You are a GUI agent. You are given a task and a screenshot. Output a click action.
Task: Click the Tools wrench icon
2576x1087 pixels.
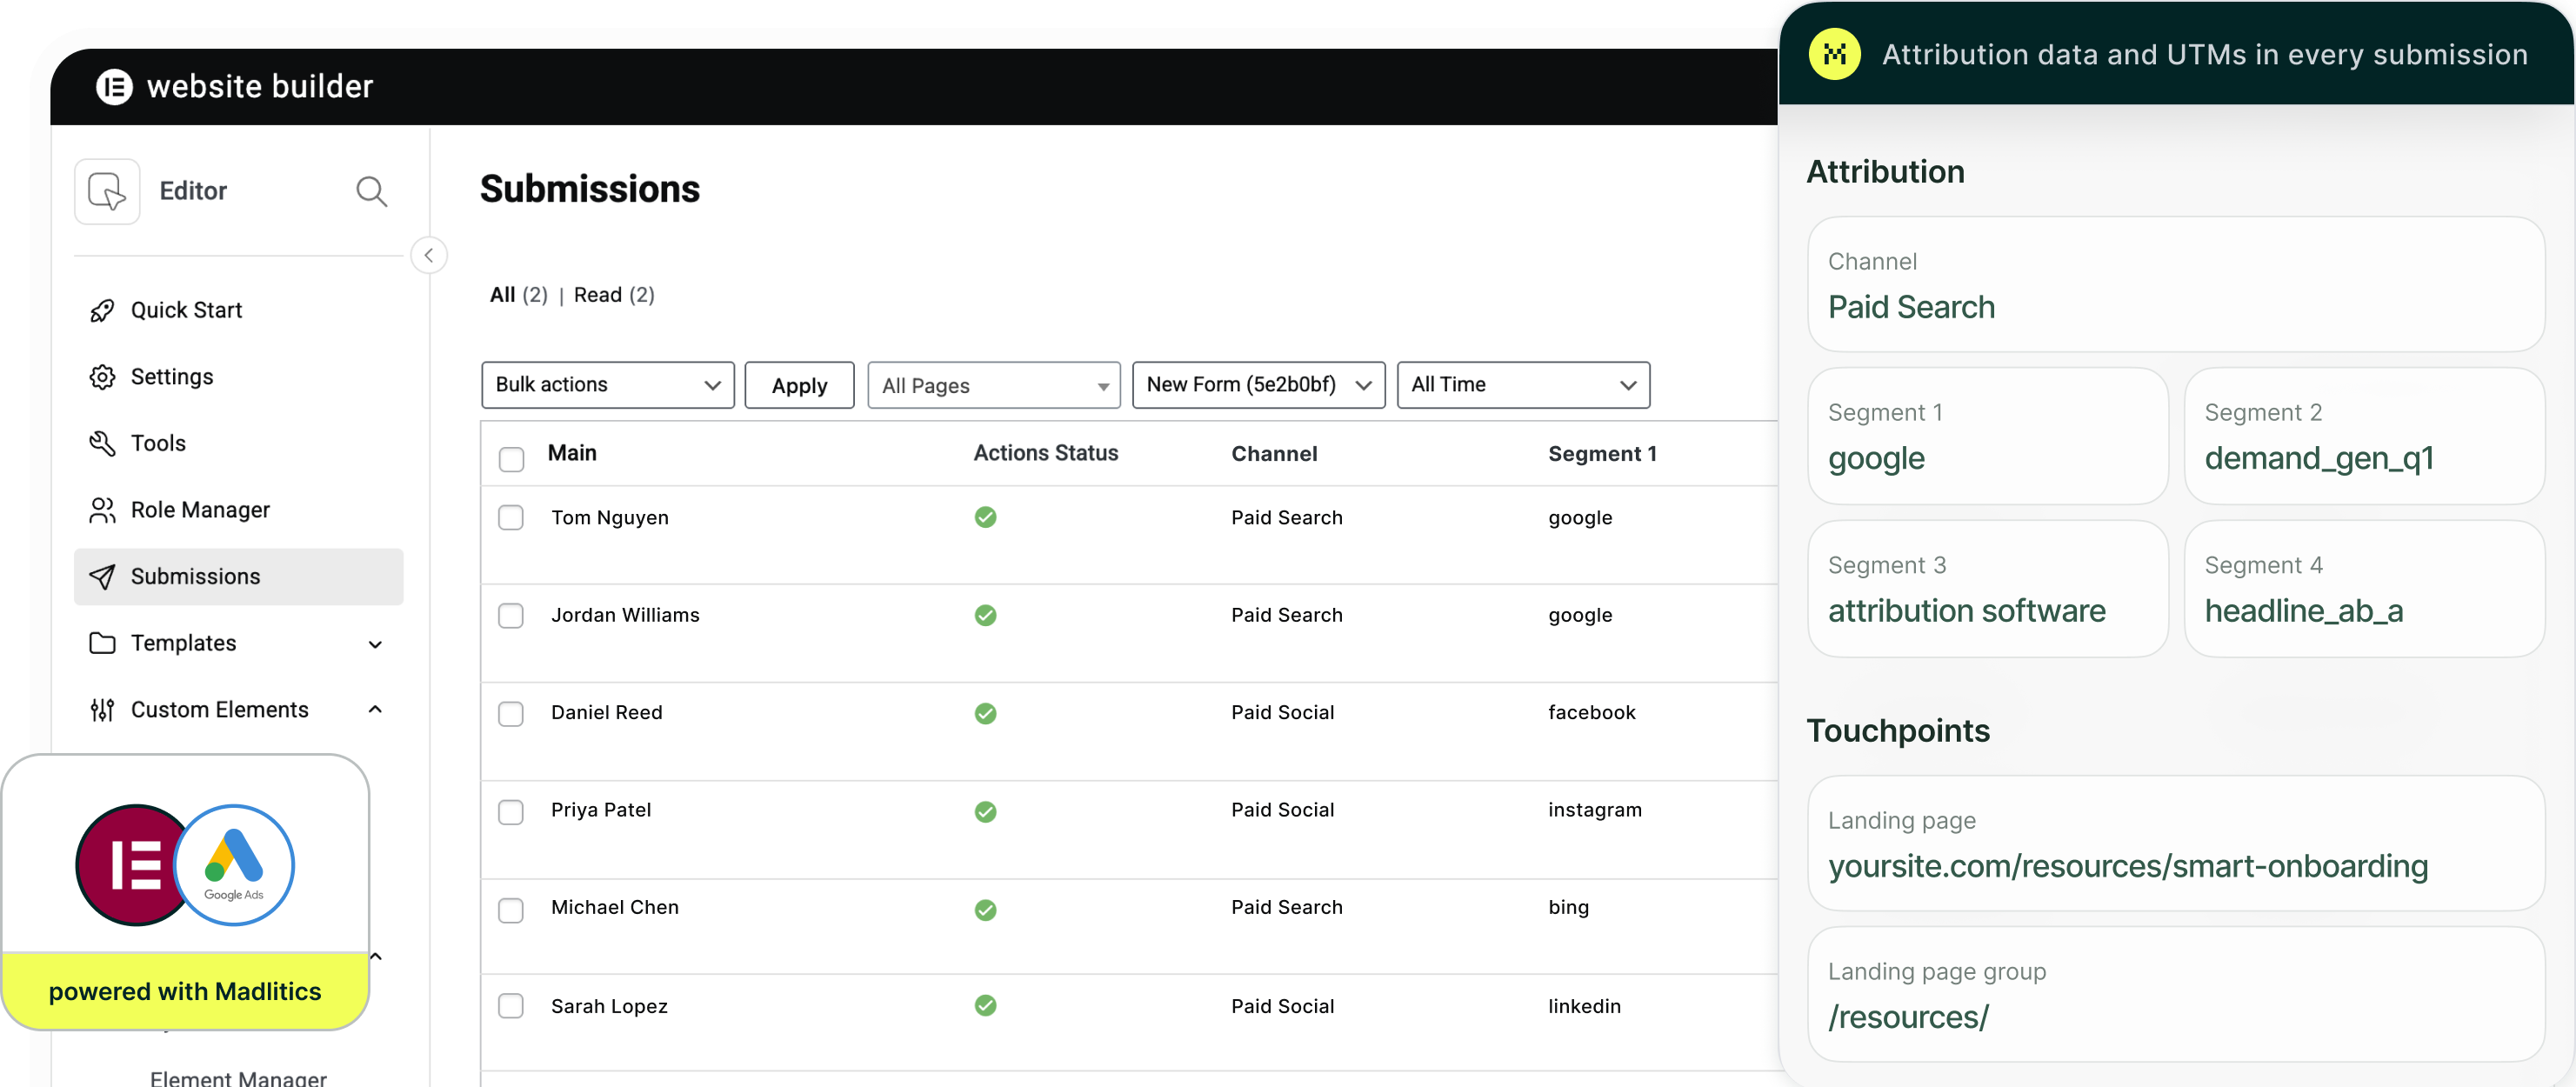102,444
